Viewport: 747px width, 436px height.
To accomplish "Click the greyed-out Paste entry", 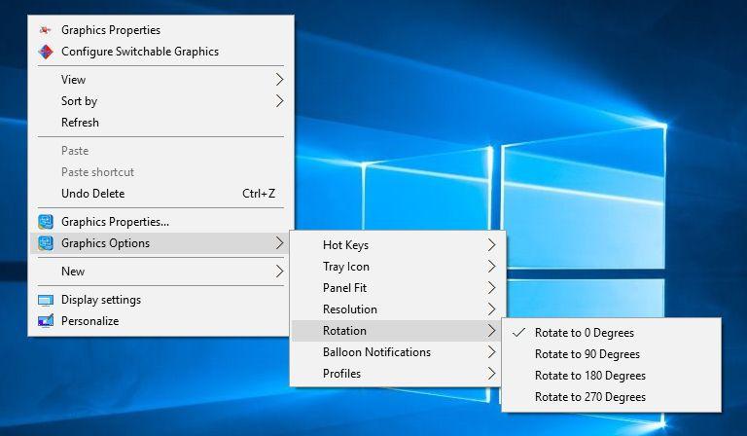I will pyautogui.click(x=160, y=151).
